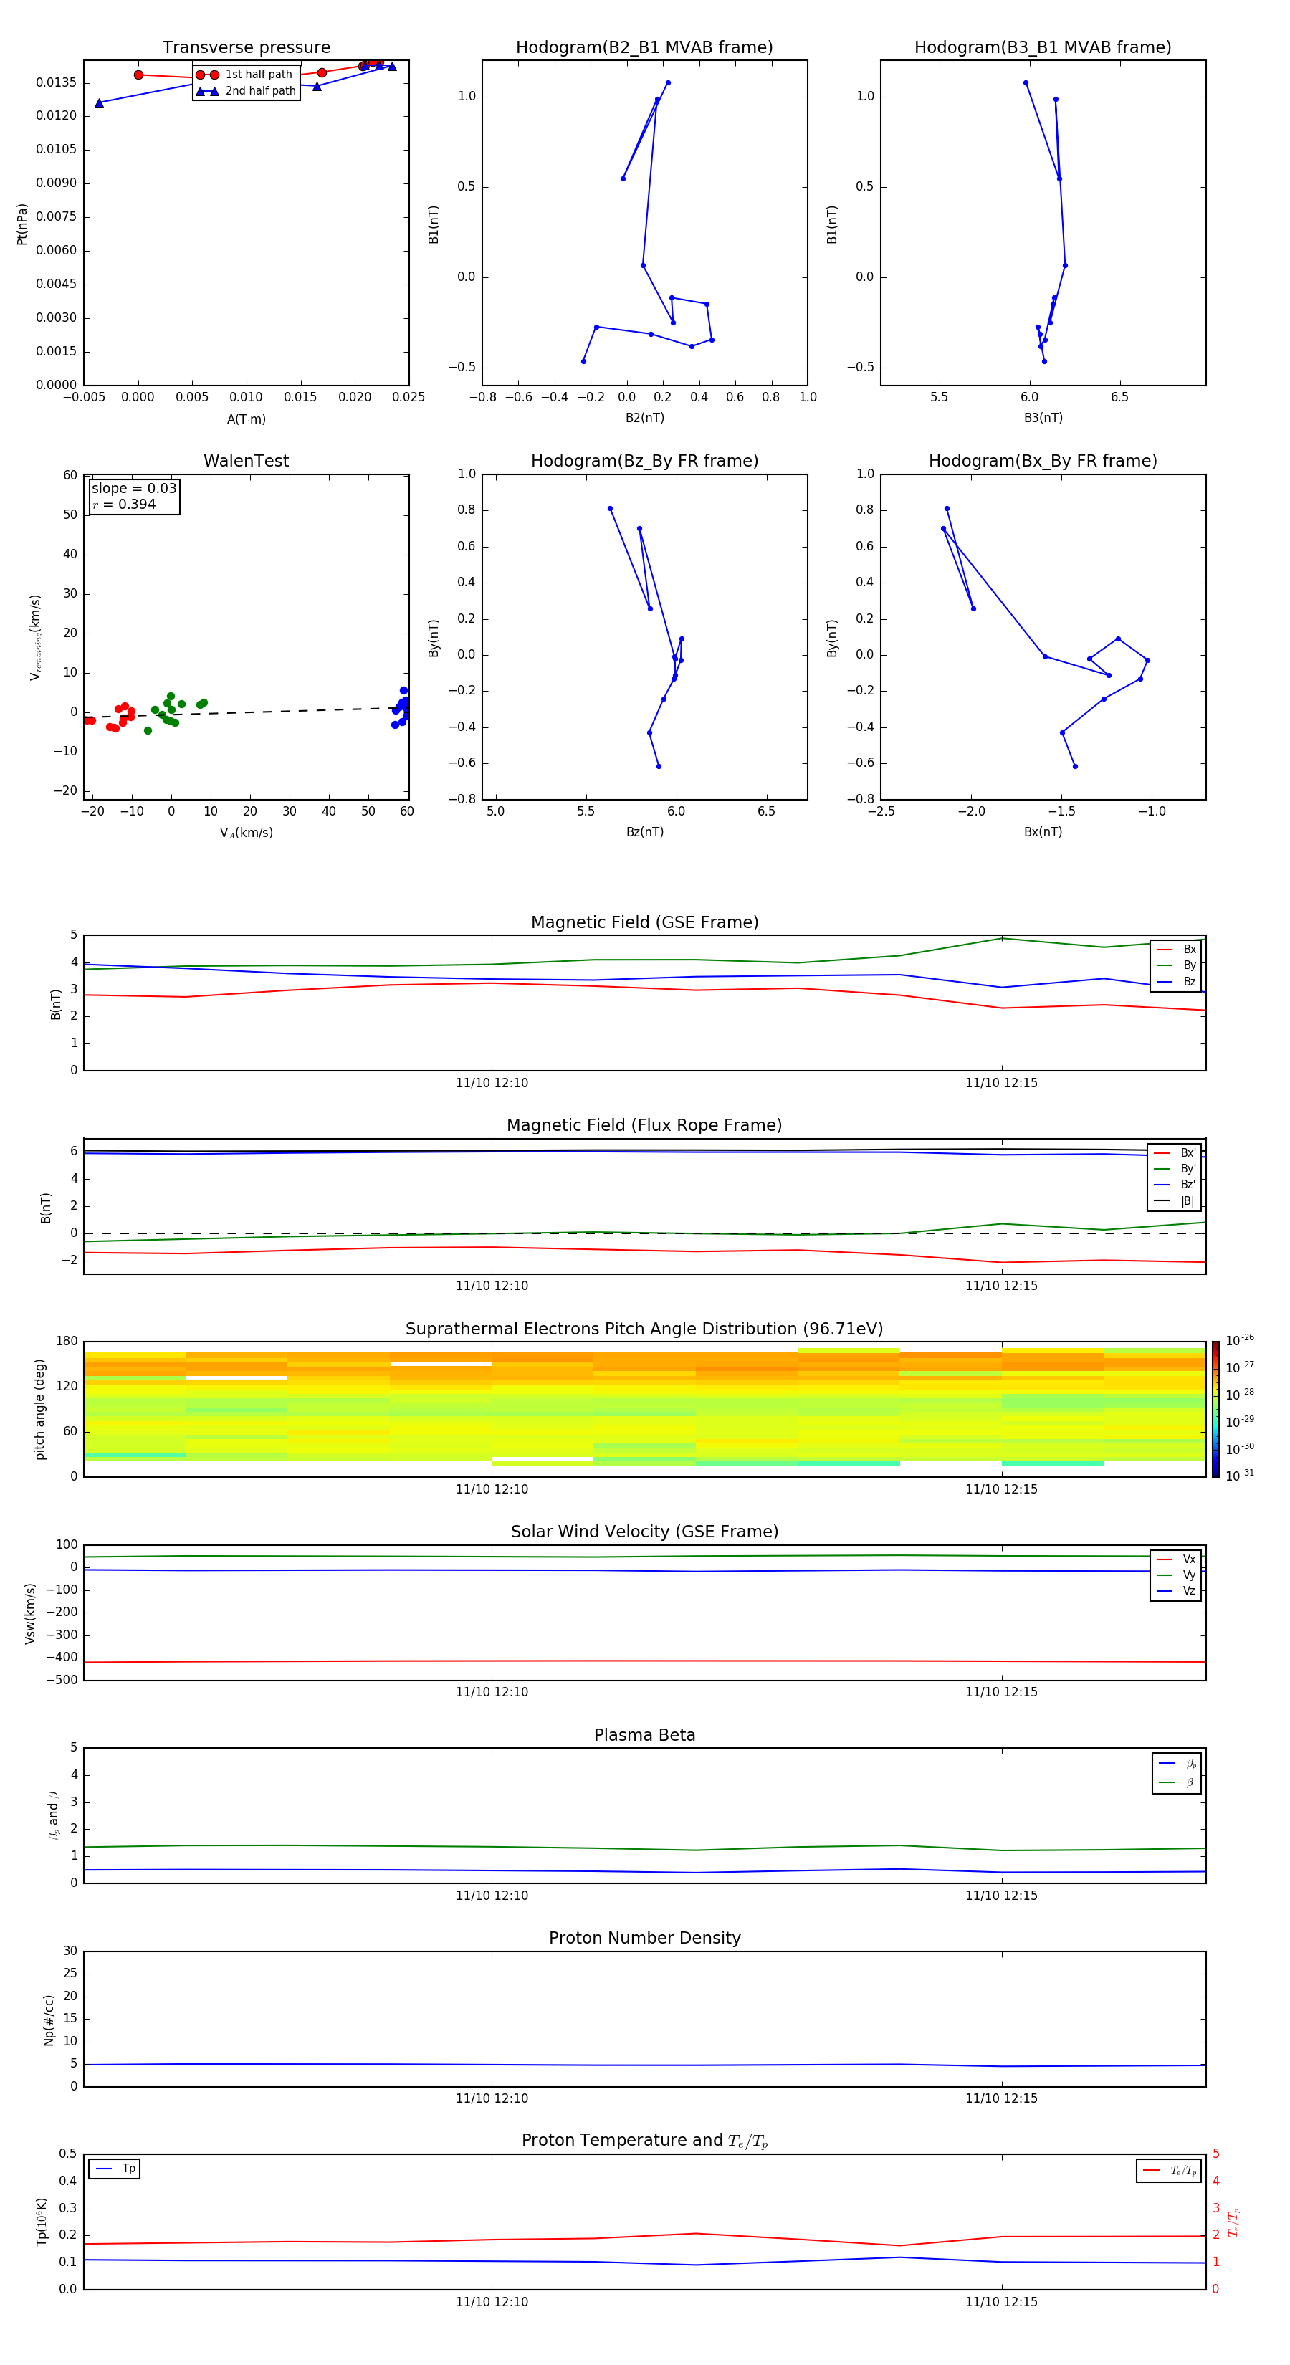
Task: Click the 'Tp' legend box in temperature panel
Action: click(x=115, y=2169)
